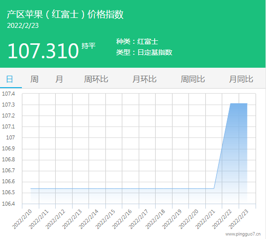This screenshot has width=266, height=239.
Task: Switch to the 月环比 tab
Action: coord(144,79)
